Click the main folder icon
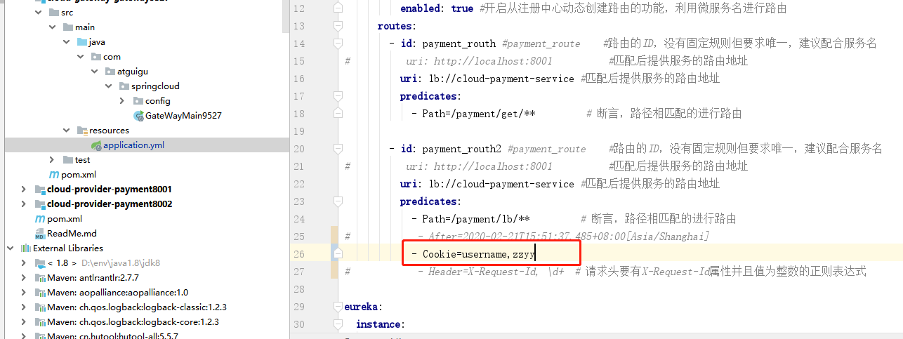Screen dimensions: 903x339 68,27
